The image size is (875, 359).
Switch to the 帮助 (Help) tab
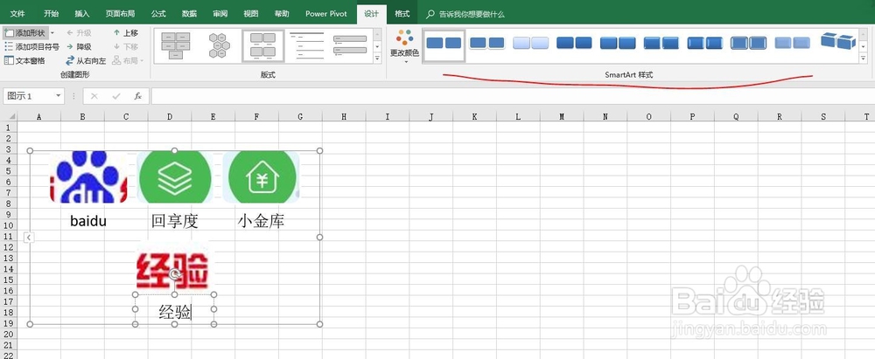pos(282,14)
